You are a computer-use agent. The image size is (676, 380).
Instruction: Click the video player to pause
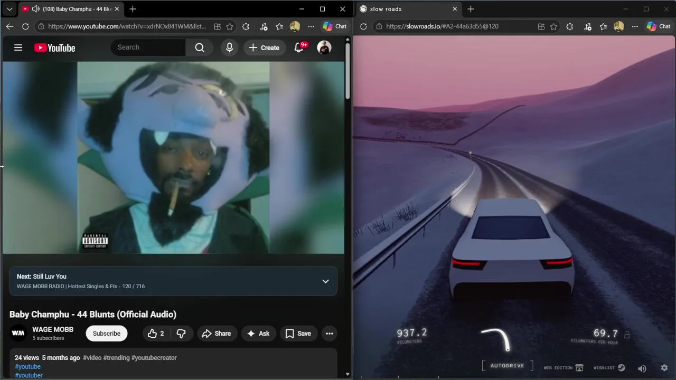click(x=173, y=158)
